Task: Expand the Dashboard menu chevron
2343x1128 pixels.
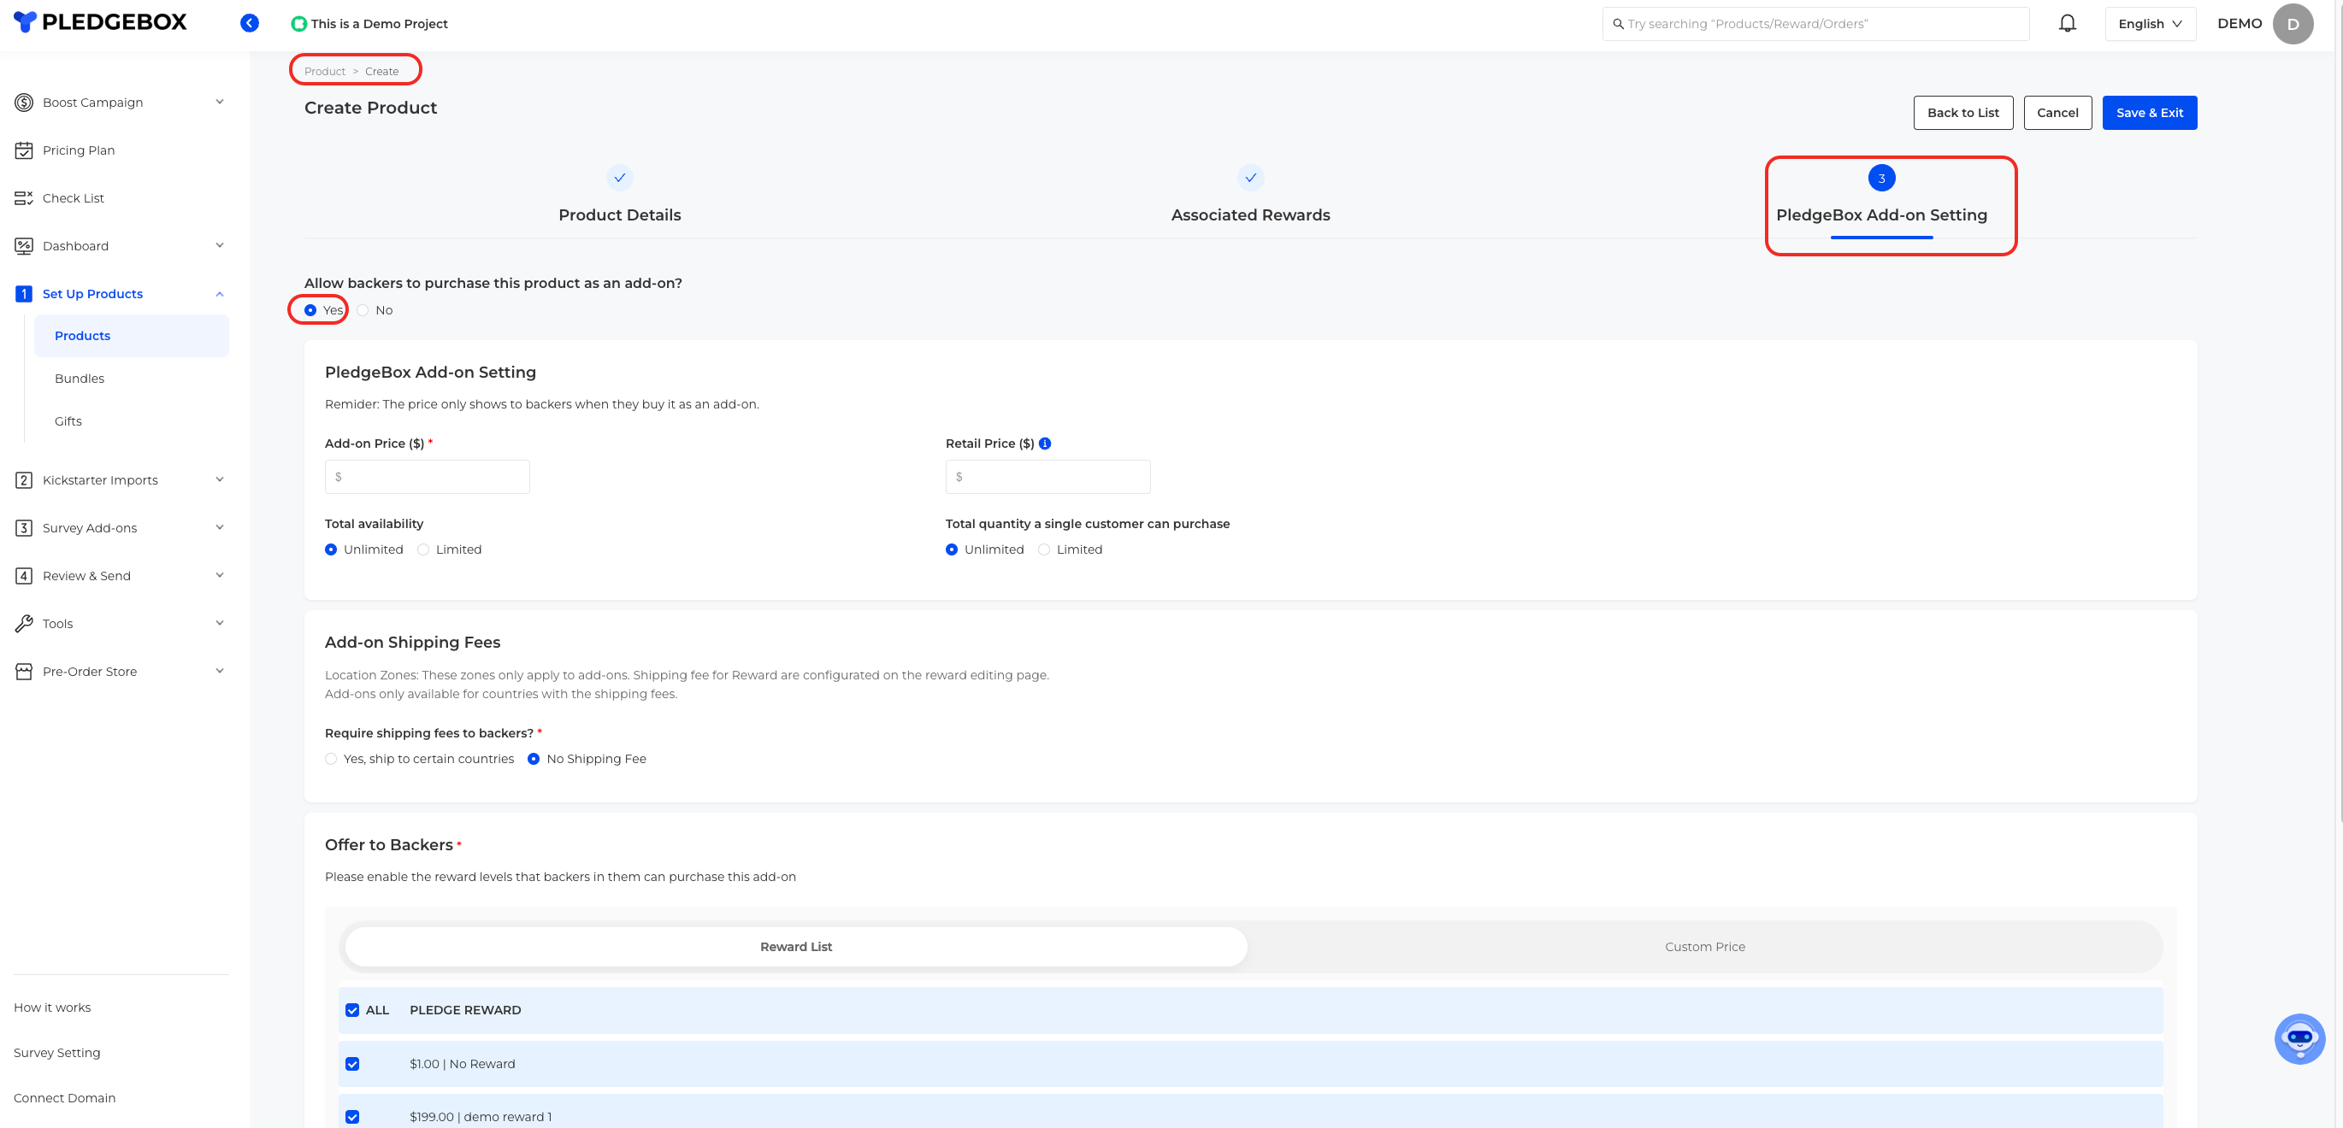Action: coord(219,245)
